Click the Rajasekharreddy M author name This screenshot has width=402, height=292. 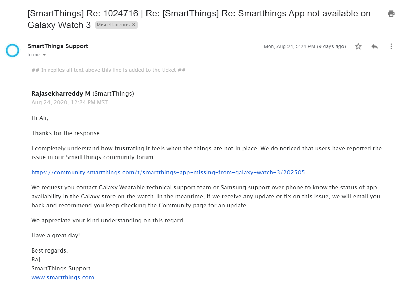coord(61,93)
